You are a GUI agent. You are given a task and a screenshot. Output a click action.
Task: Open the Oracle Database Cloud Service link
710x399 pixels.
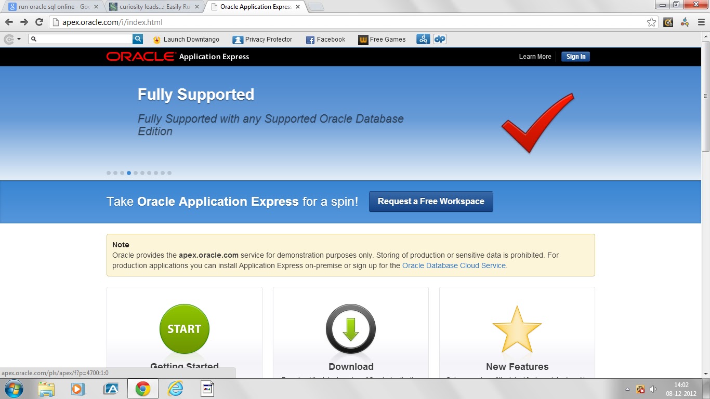(454, 265)
